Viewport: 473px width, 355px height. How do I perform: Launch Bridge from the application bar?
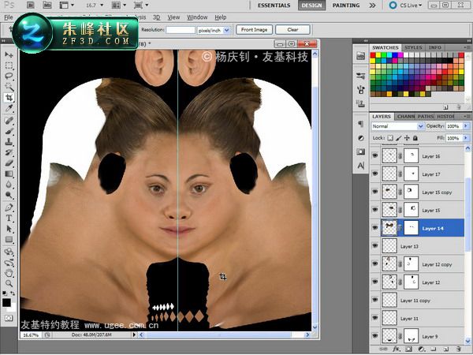pos(31,5)
